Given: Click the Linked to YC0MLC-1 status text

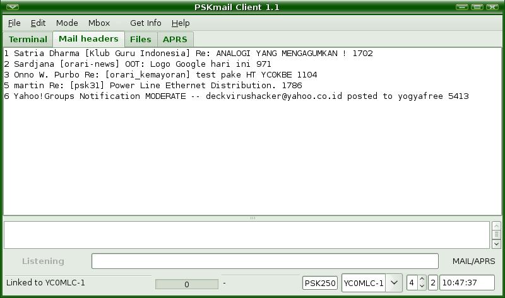Looking at the screenshot, I should pyautogui.click(x=45, y=283).
